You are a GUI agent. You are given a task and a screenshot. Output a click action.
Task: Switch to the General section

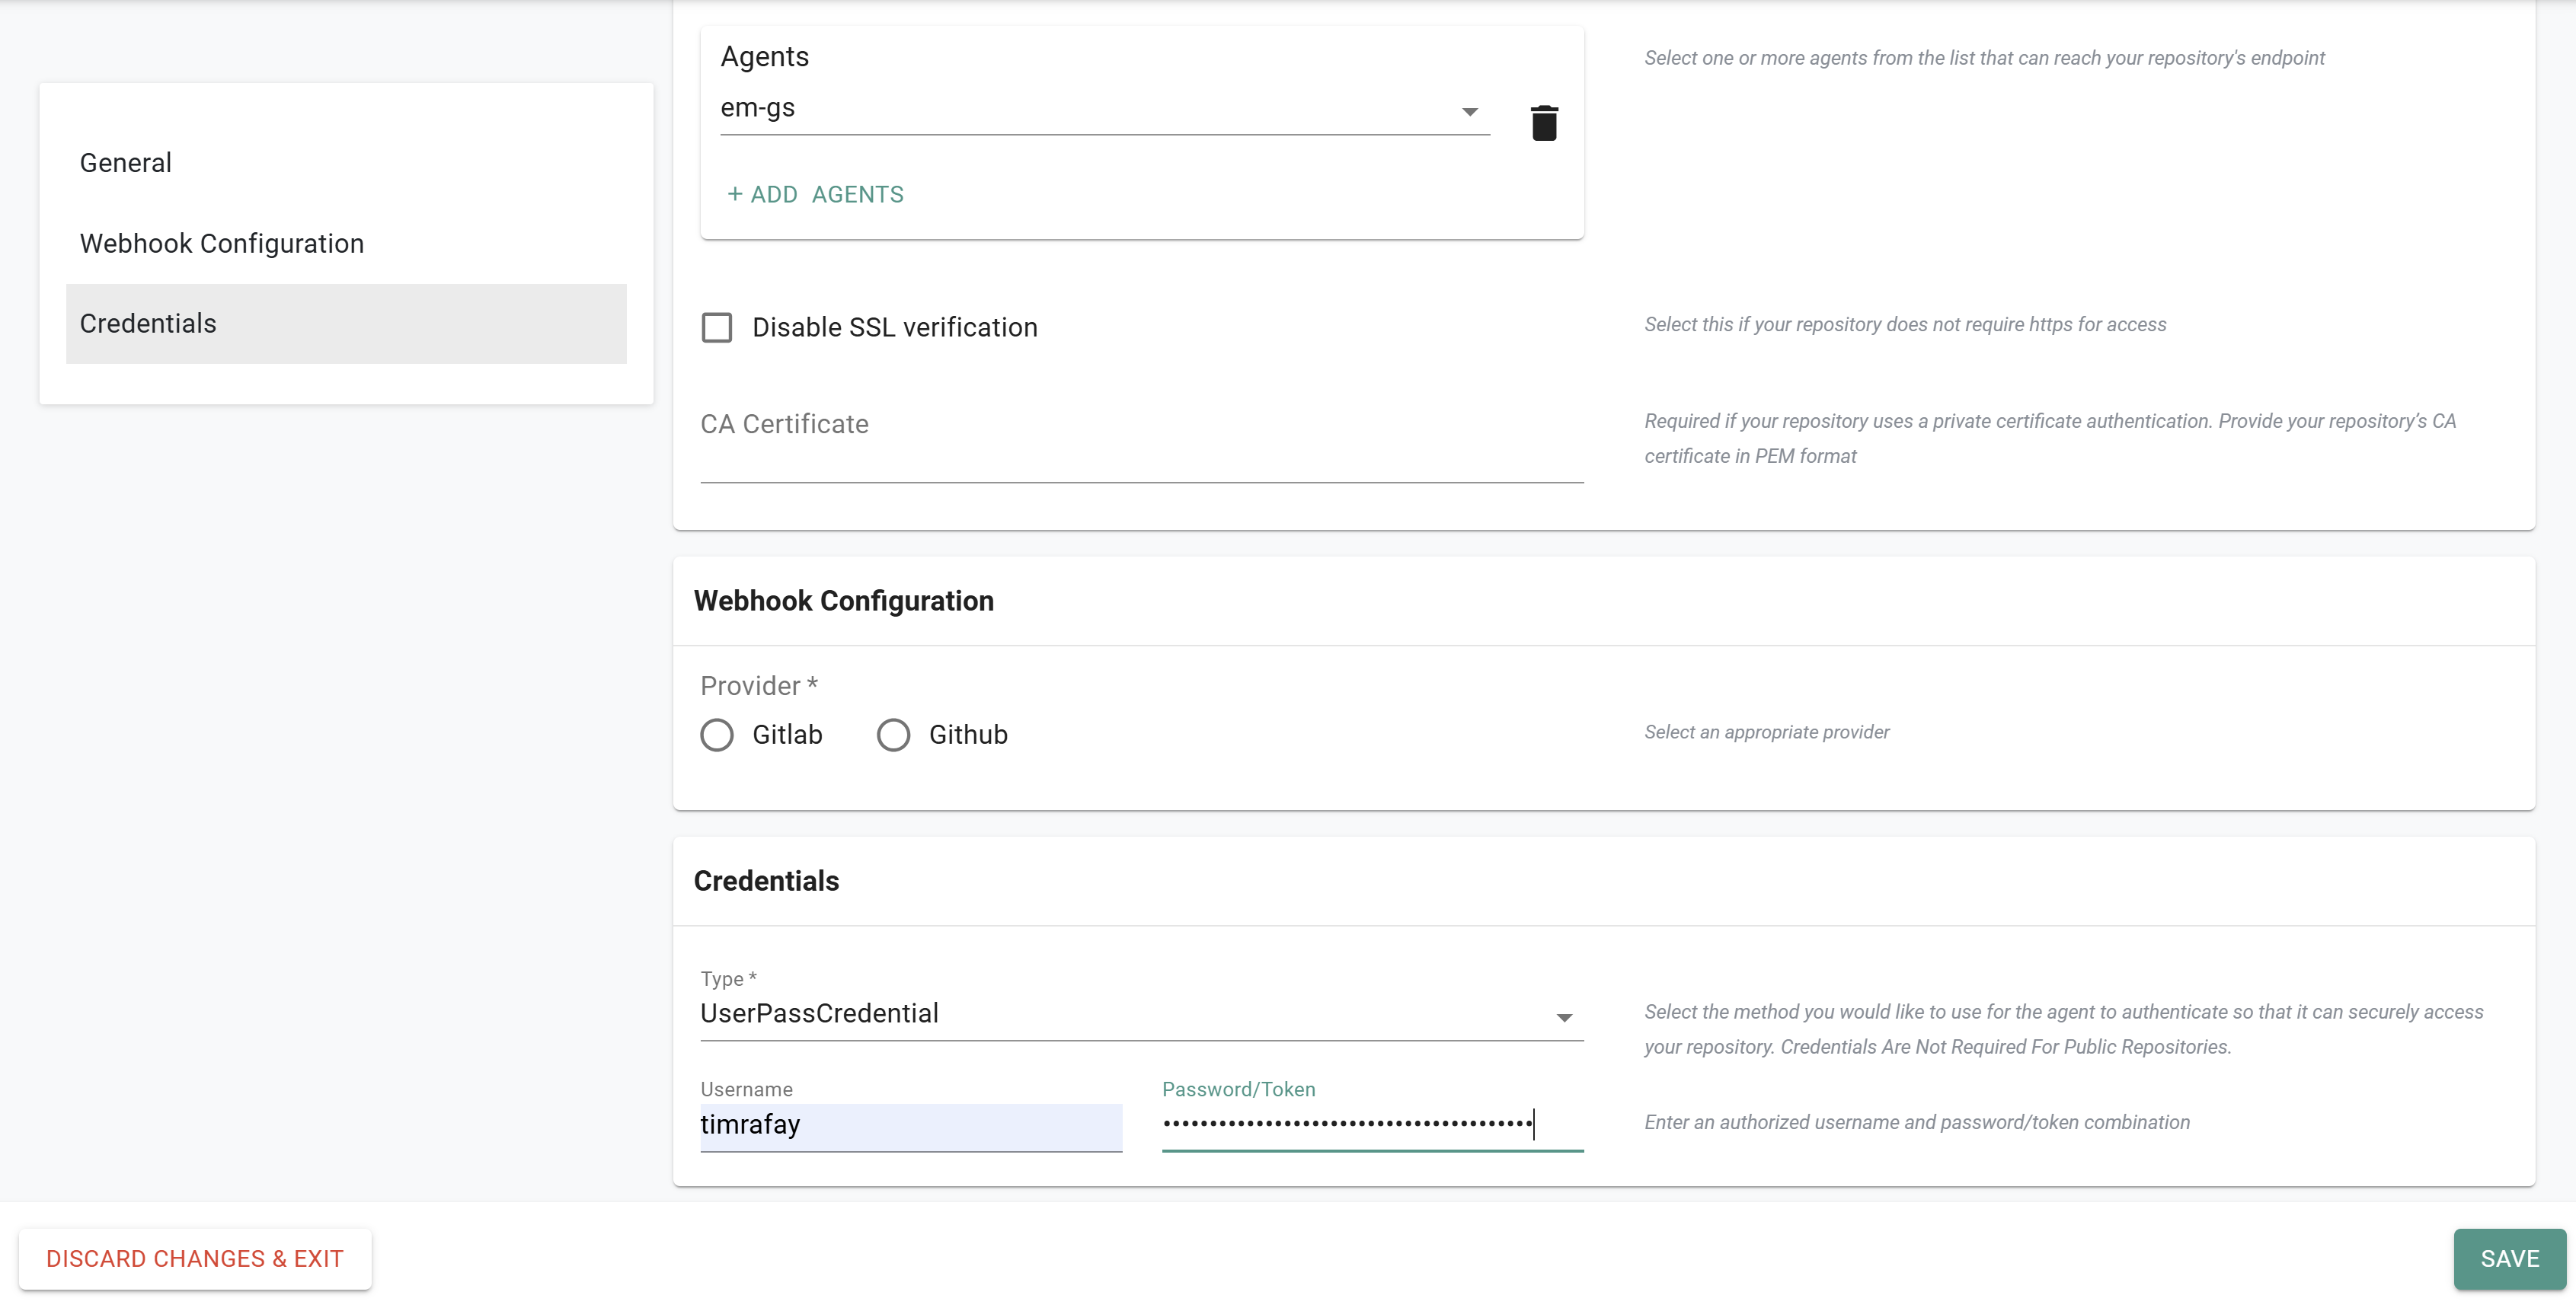[124, 162]
